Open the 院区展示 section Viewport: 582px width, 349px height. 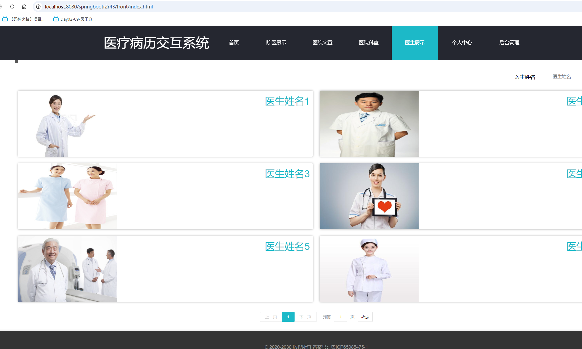point(276,43)
